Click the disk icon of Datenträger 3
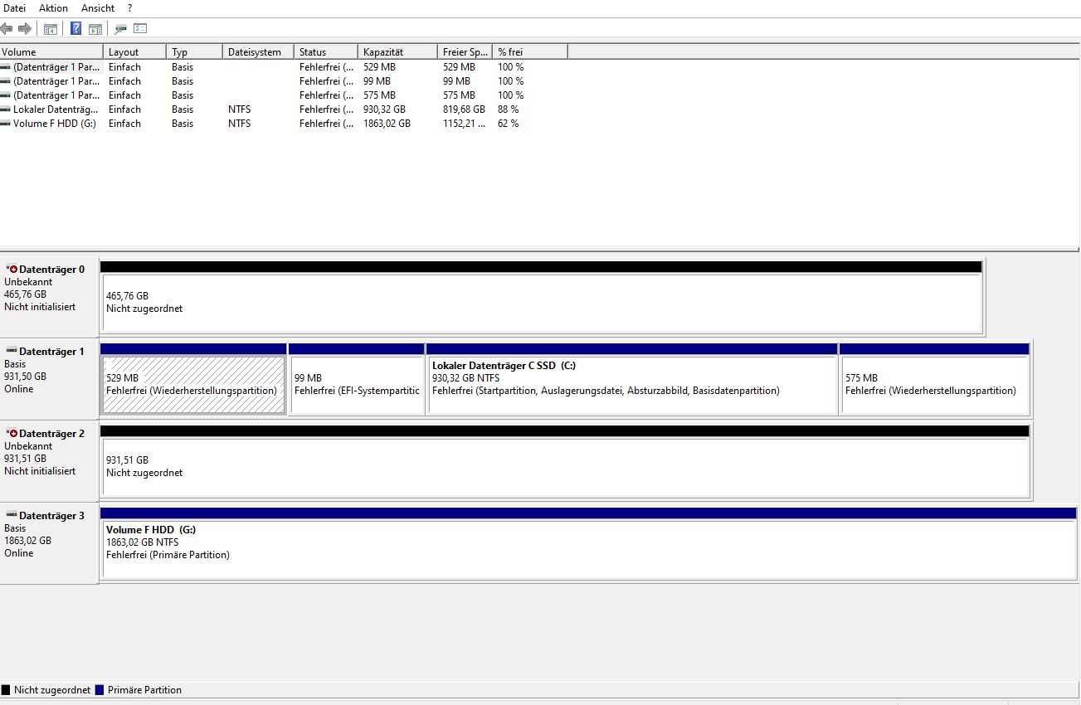The width and height of the screenshot is (1081, 705). (x=12, y=516)
